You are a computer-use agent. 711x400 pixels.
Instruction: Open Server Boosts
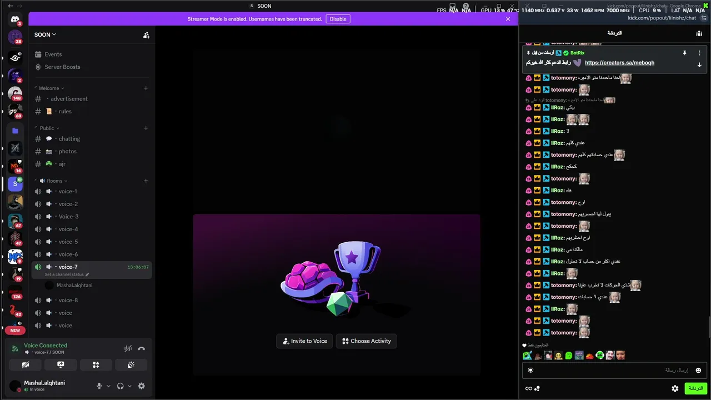tap(92, 67)
